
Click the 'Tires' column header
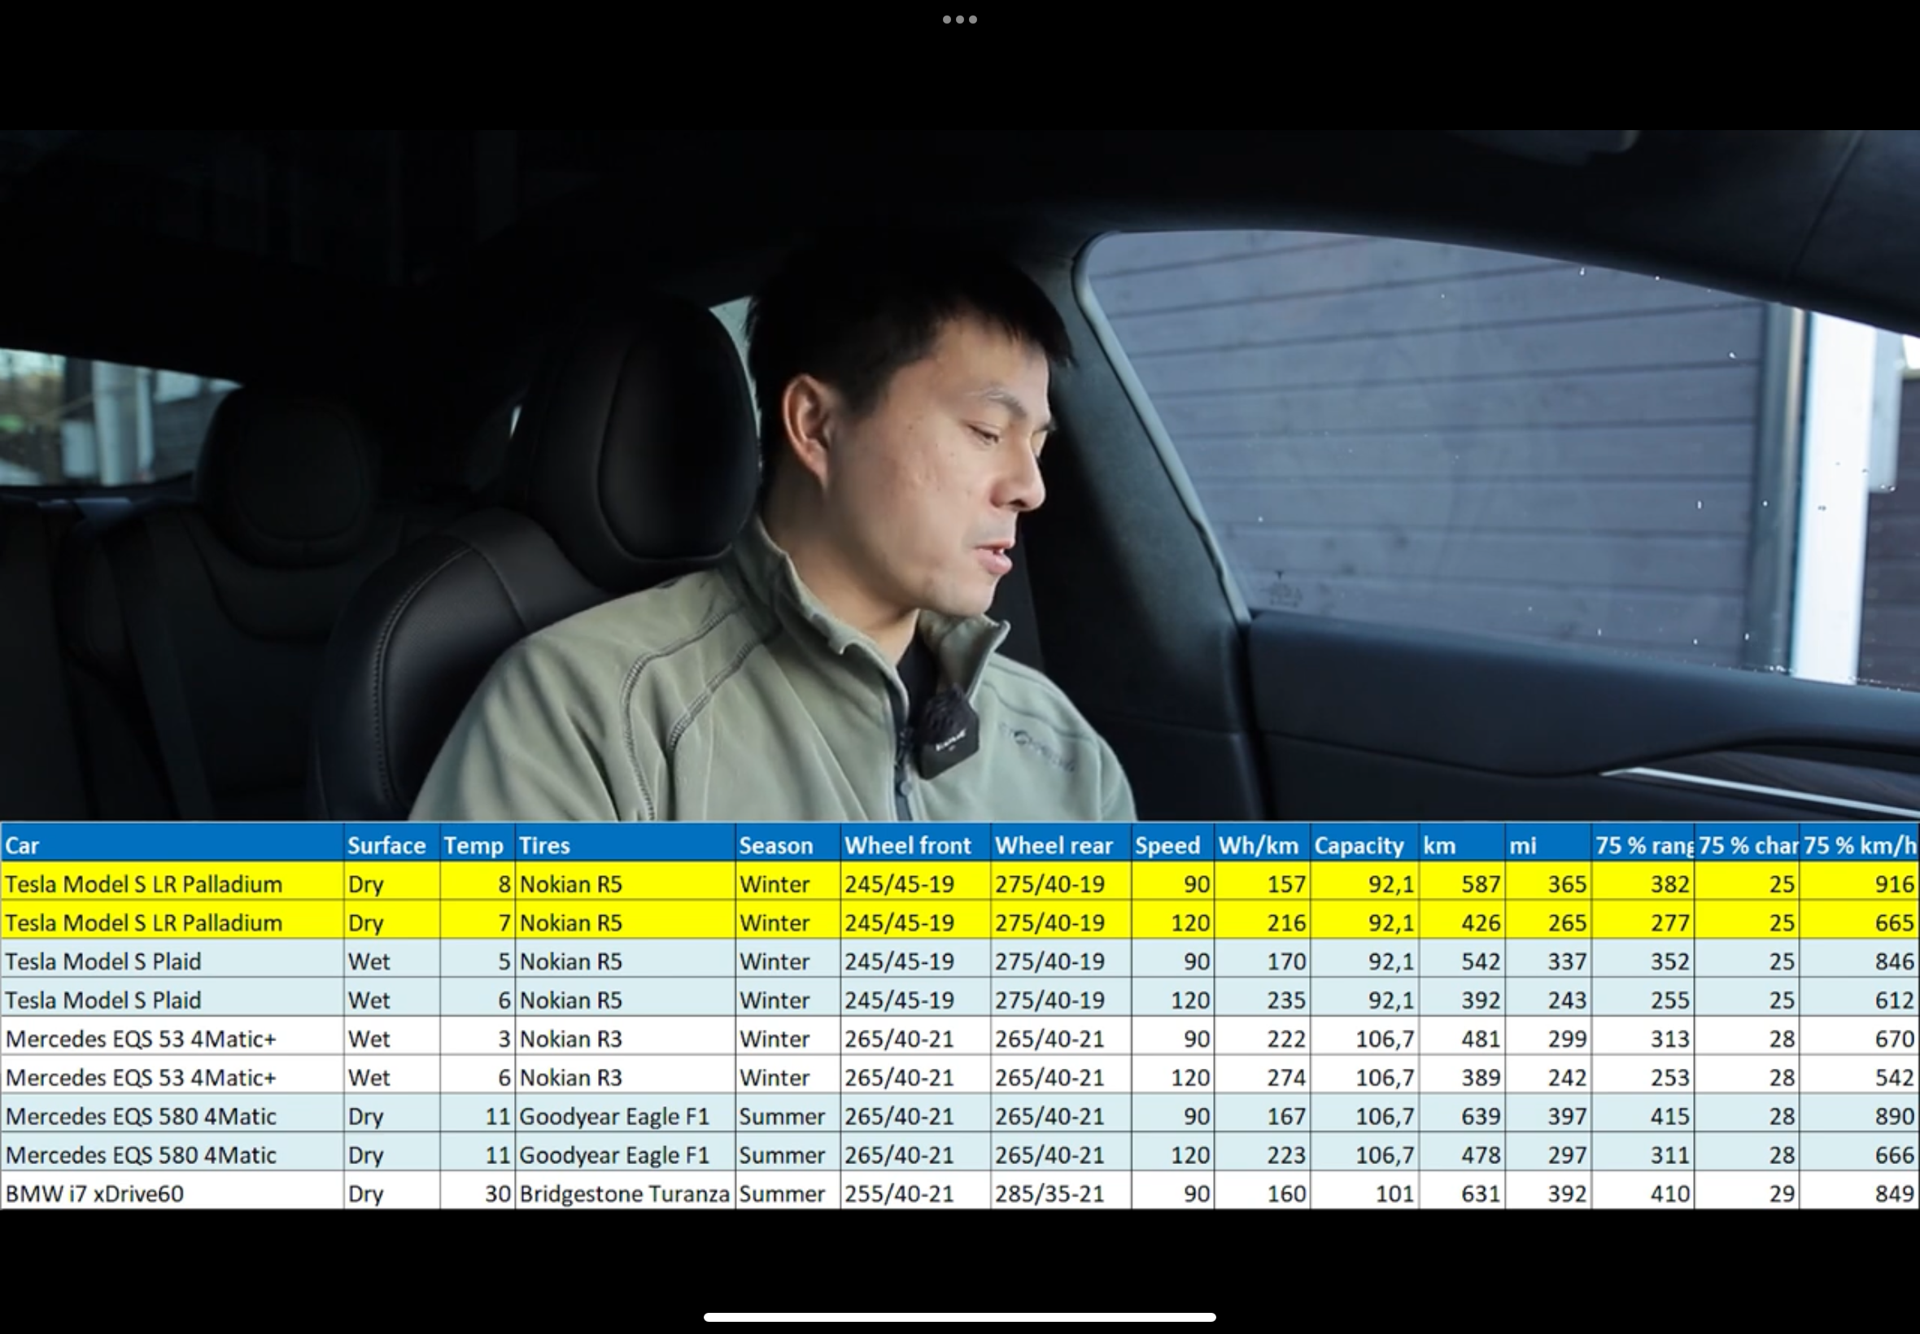pos(626,844)
